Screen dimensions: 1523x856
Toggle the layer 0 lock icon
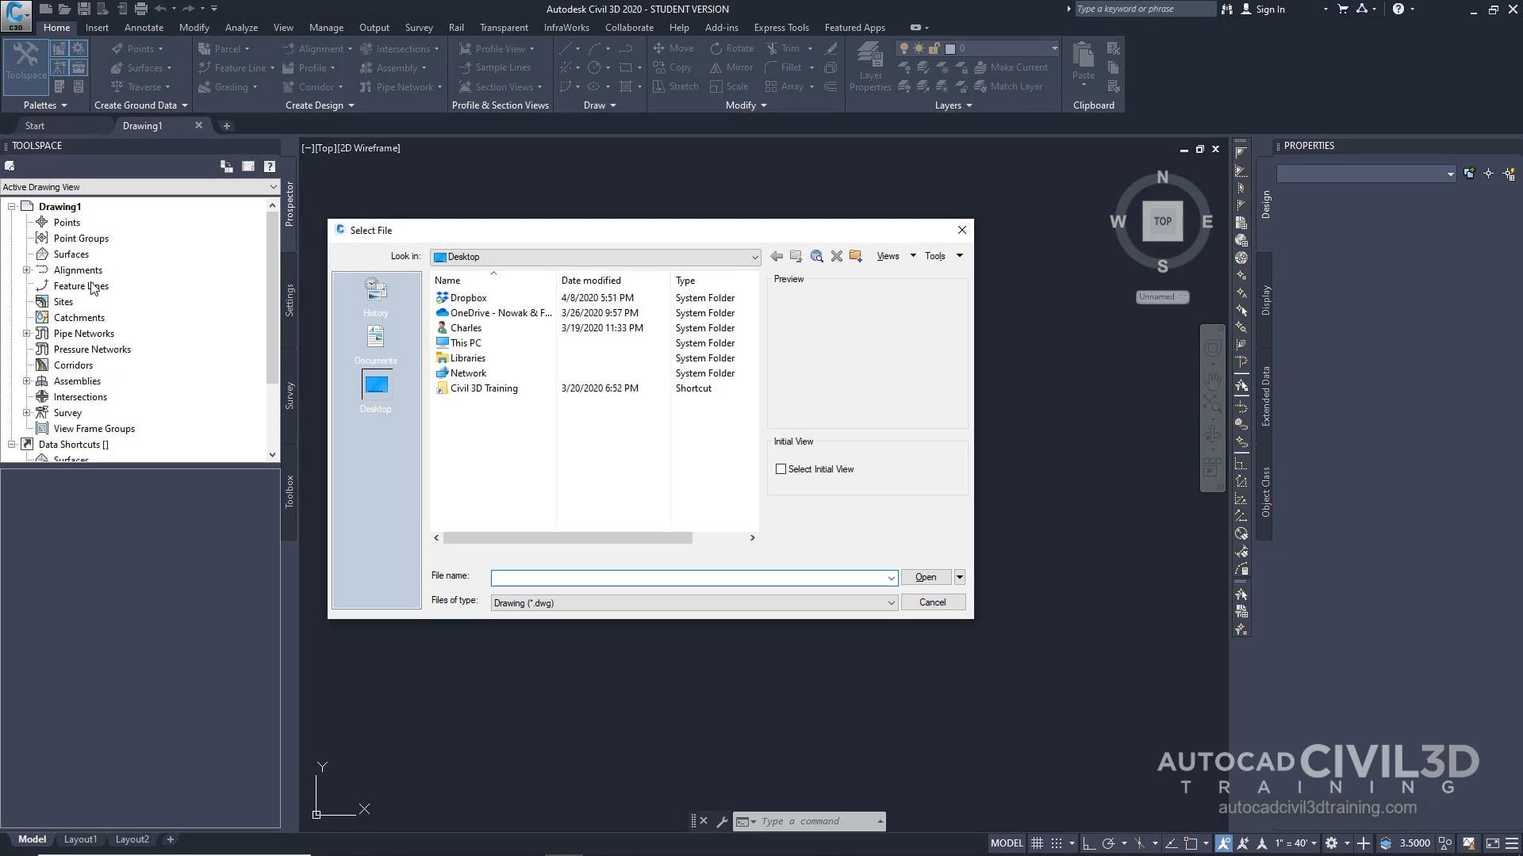point(934,48)
